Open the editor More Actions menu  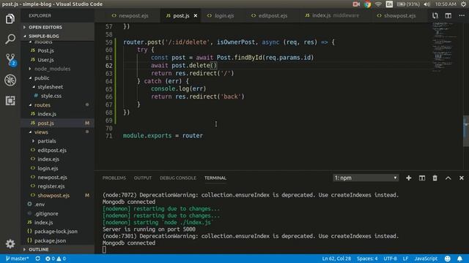point(462,15)
